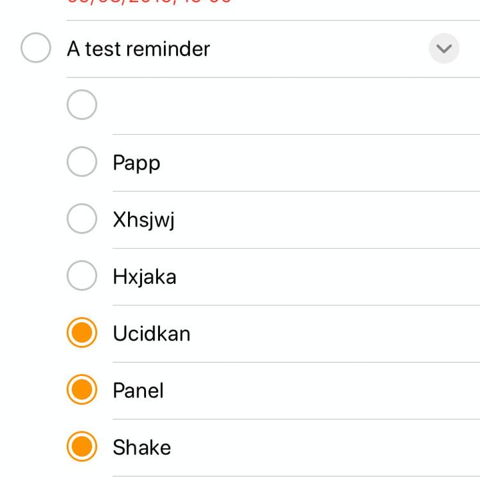Click the blank subtask title field
Screen dimensions: 480x480
(x=267, y=105)
